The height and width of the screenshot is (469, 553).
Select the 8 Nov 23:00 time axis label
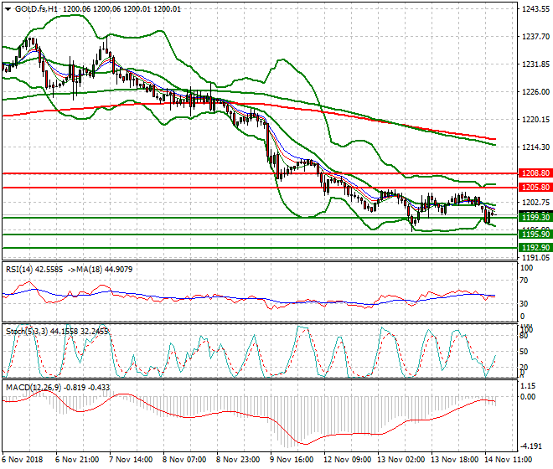(x=238, y=460)
